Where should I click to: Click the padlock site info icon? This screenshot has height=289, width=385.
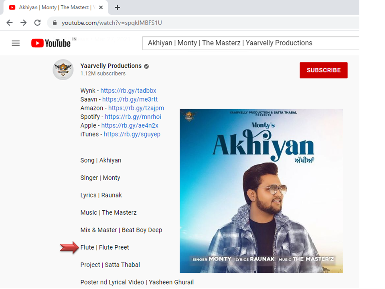(55, 23)
